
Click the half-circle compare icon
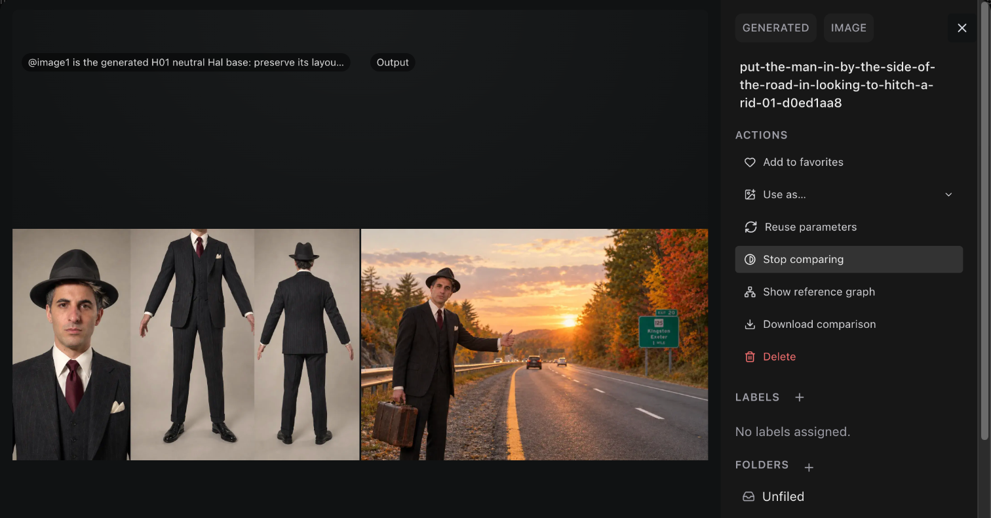point(750,260)
